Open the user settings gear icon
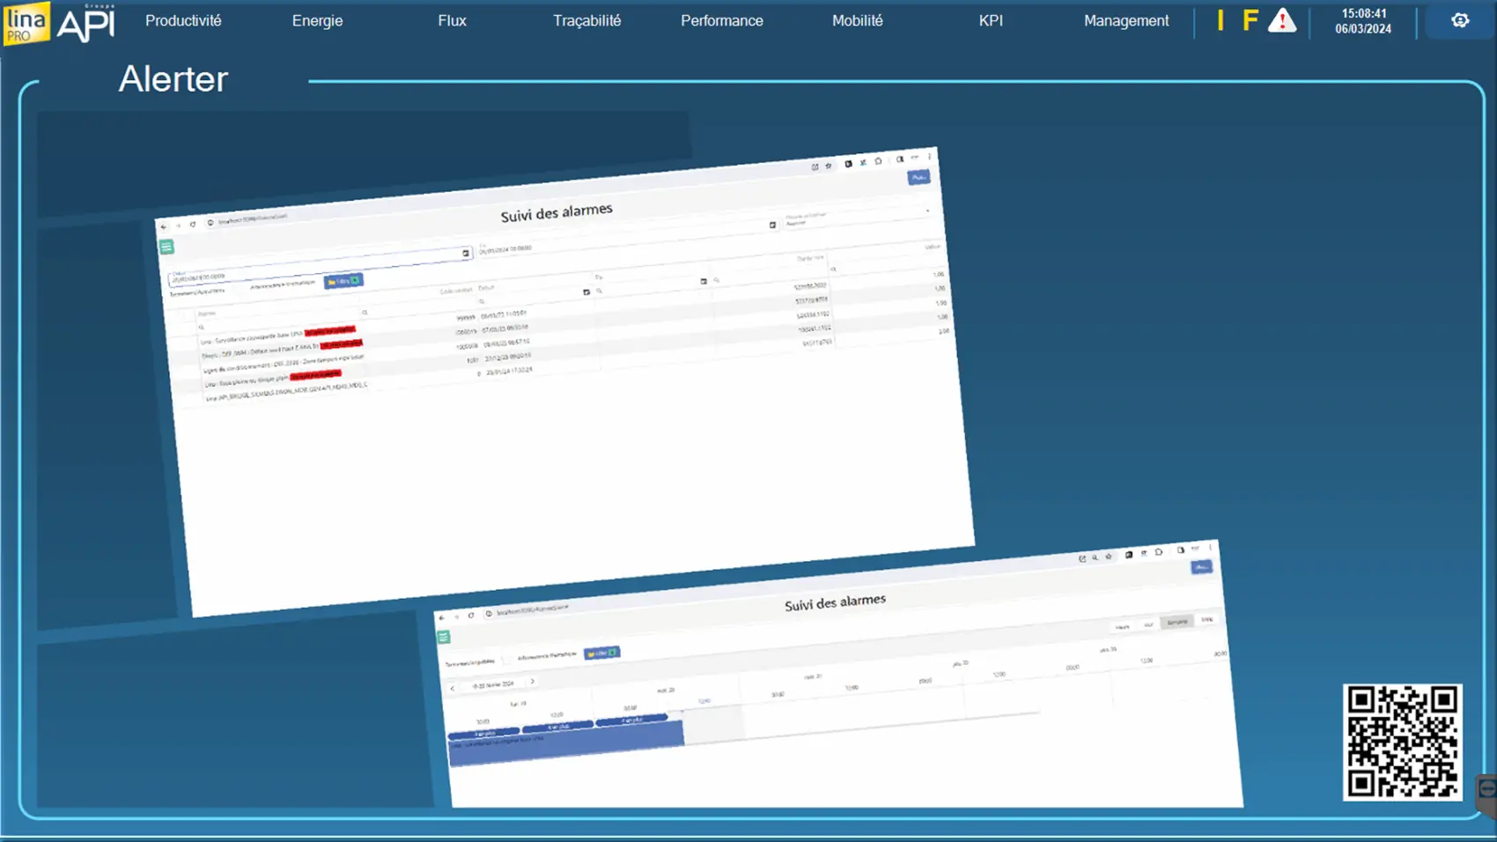This screenshot has width=1497, height=842. 1459,20
